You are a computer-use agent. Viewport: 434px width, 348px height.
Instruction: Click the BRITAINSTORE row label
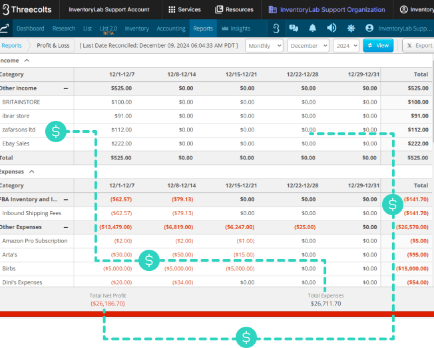tap(21, 102)
